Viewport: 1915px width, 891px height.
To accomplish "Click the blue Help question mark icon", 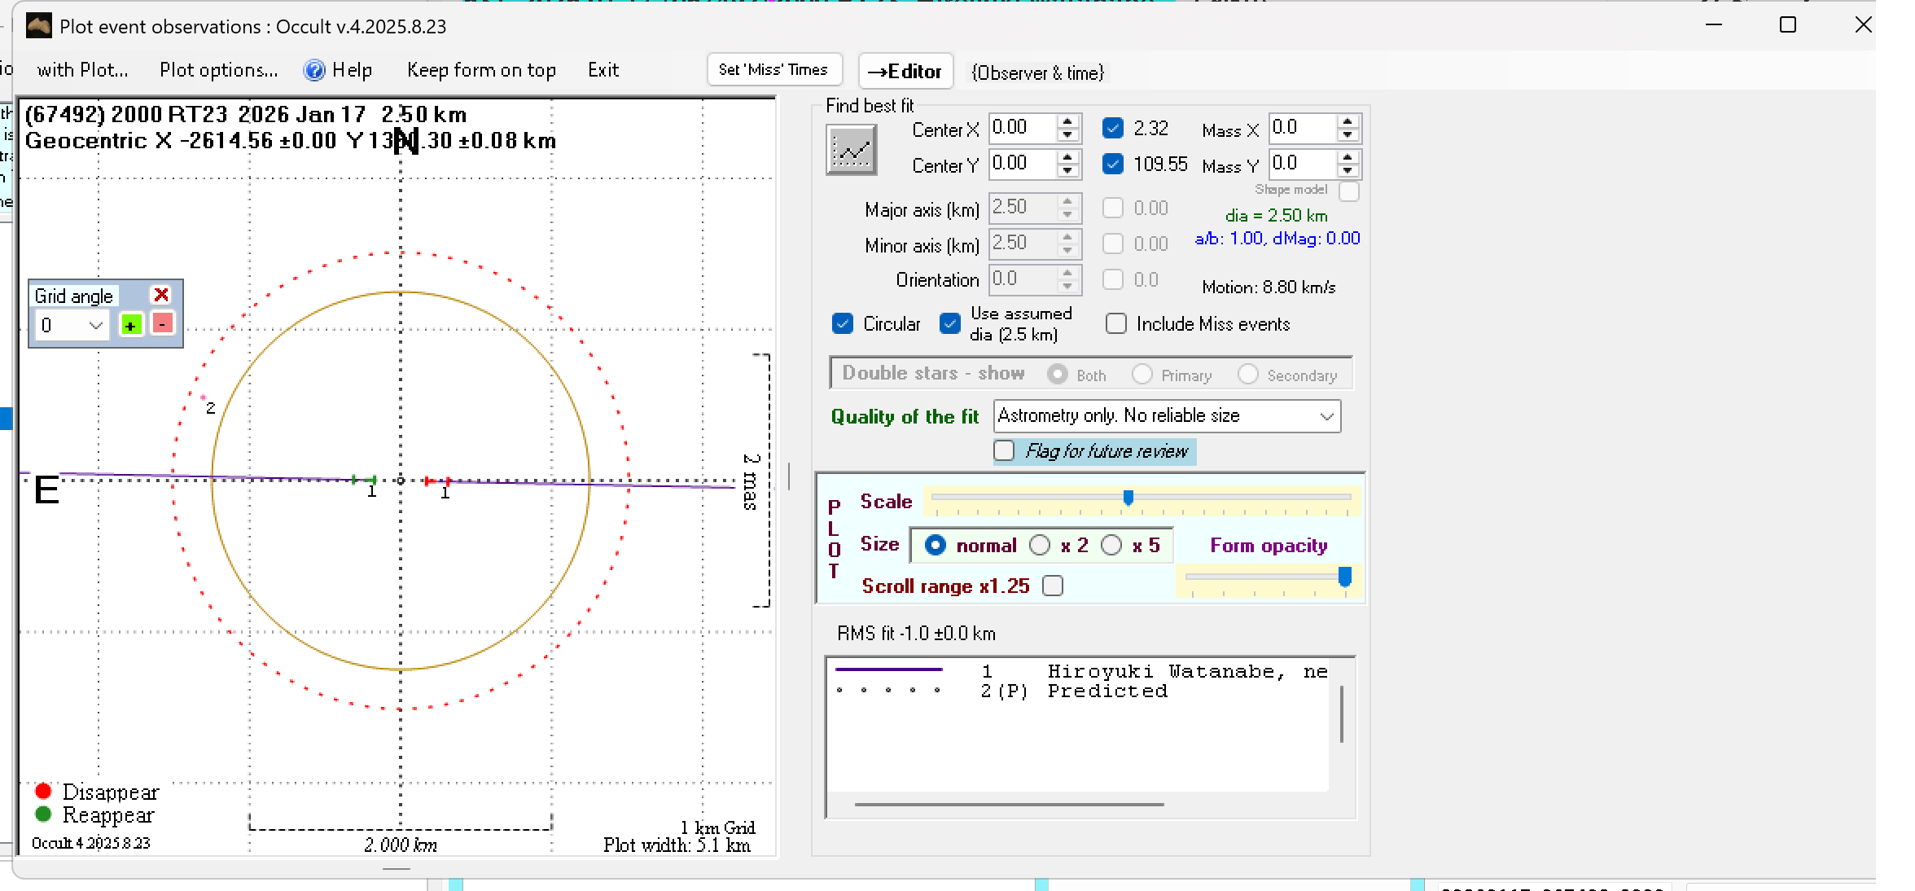I will coord(314,70).
